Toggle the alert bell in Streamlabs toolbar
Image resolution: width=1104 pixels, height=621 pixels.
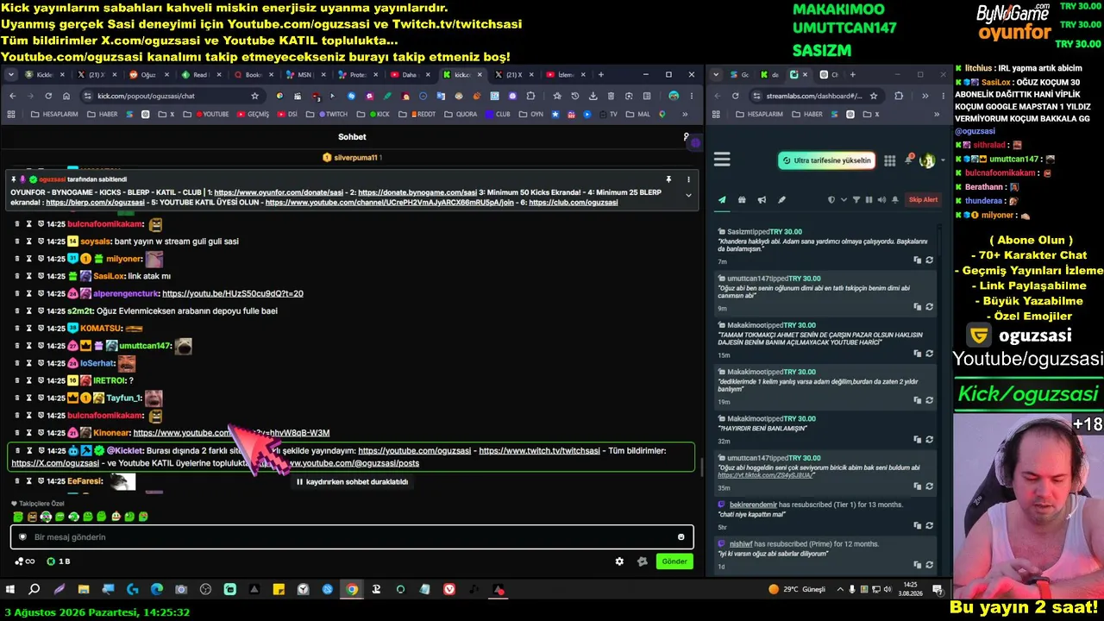coord(894,200)
